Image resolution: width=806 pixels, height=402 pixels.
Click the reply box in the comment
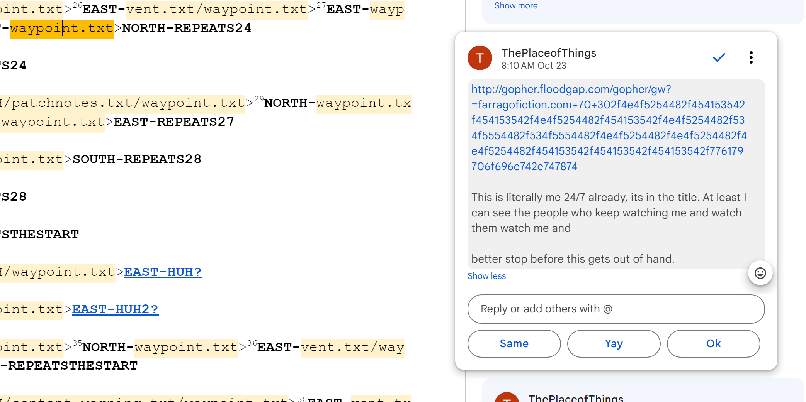pyautogui.click(x=616, y=309)
